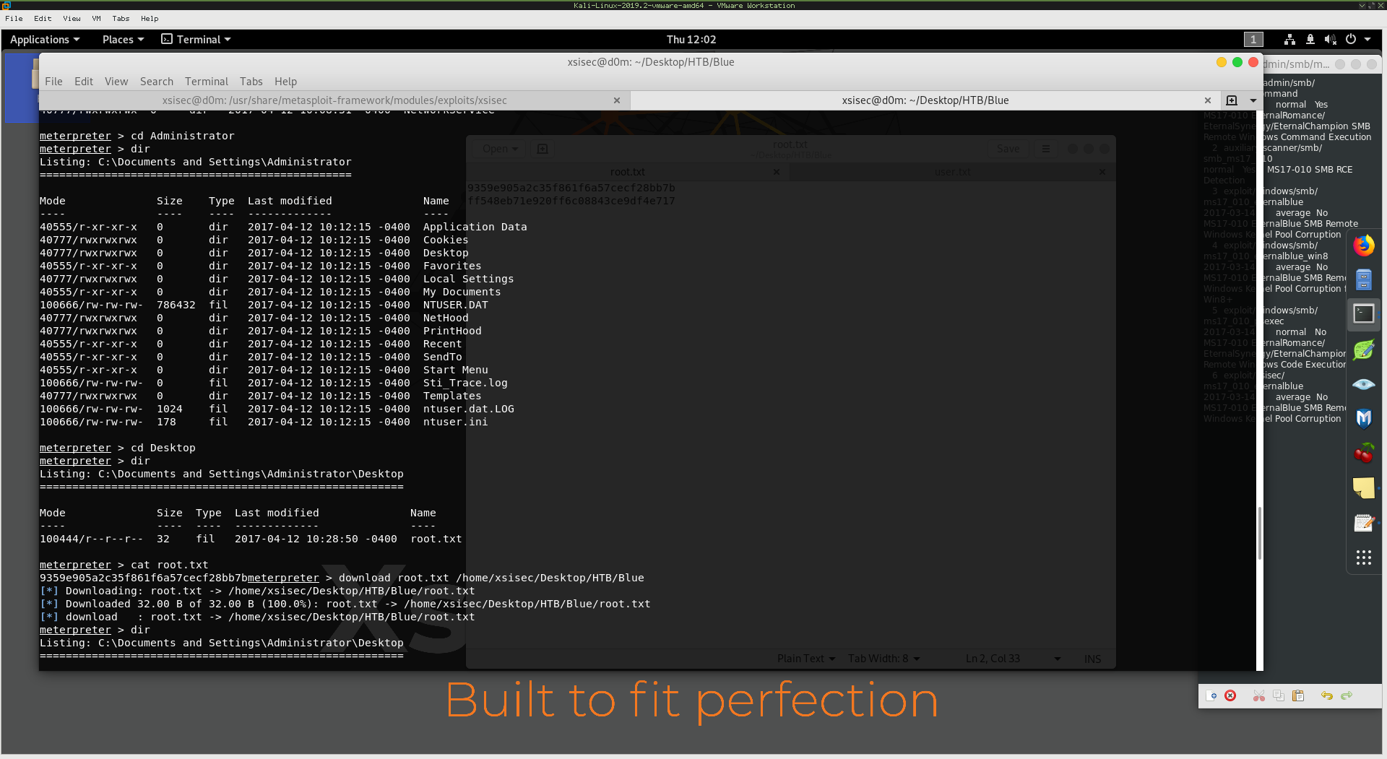Open the Terminal app menu in top panel
The width and height of the screenshot is (1387, 759).
(196, 40)
